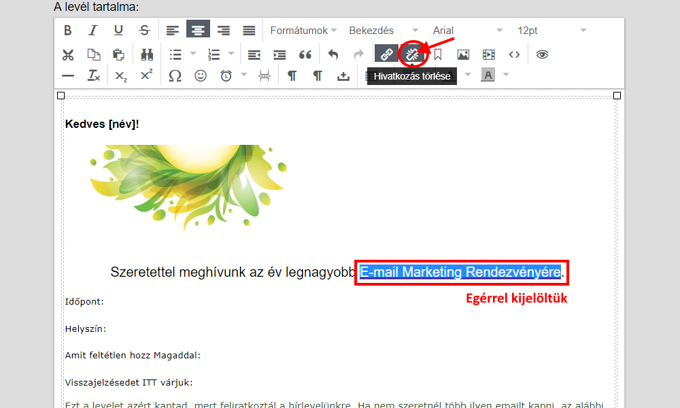Open the text color picker arrow

(468, 75)
